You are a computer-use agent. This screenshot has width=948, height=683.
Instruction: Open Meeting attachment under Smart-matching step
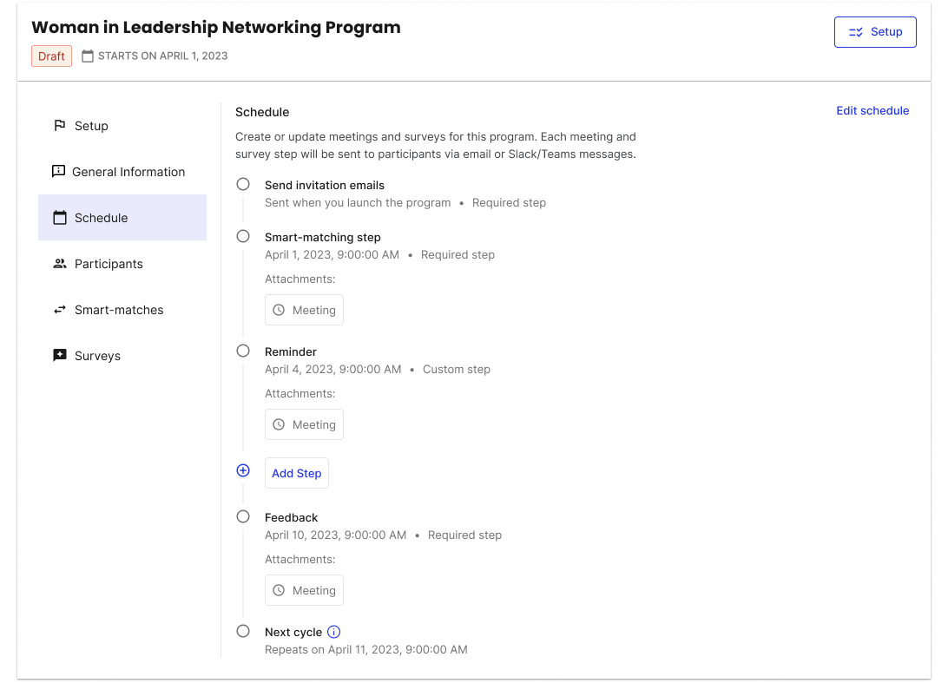[x=304, y=310]
